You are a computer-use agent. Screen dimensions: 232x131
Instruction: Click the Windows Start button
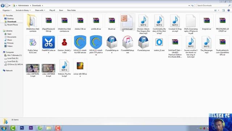4,128
